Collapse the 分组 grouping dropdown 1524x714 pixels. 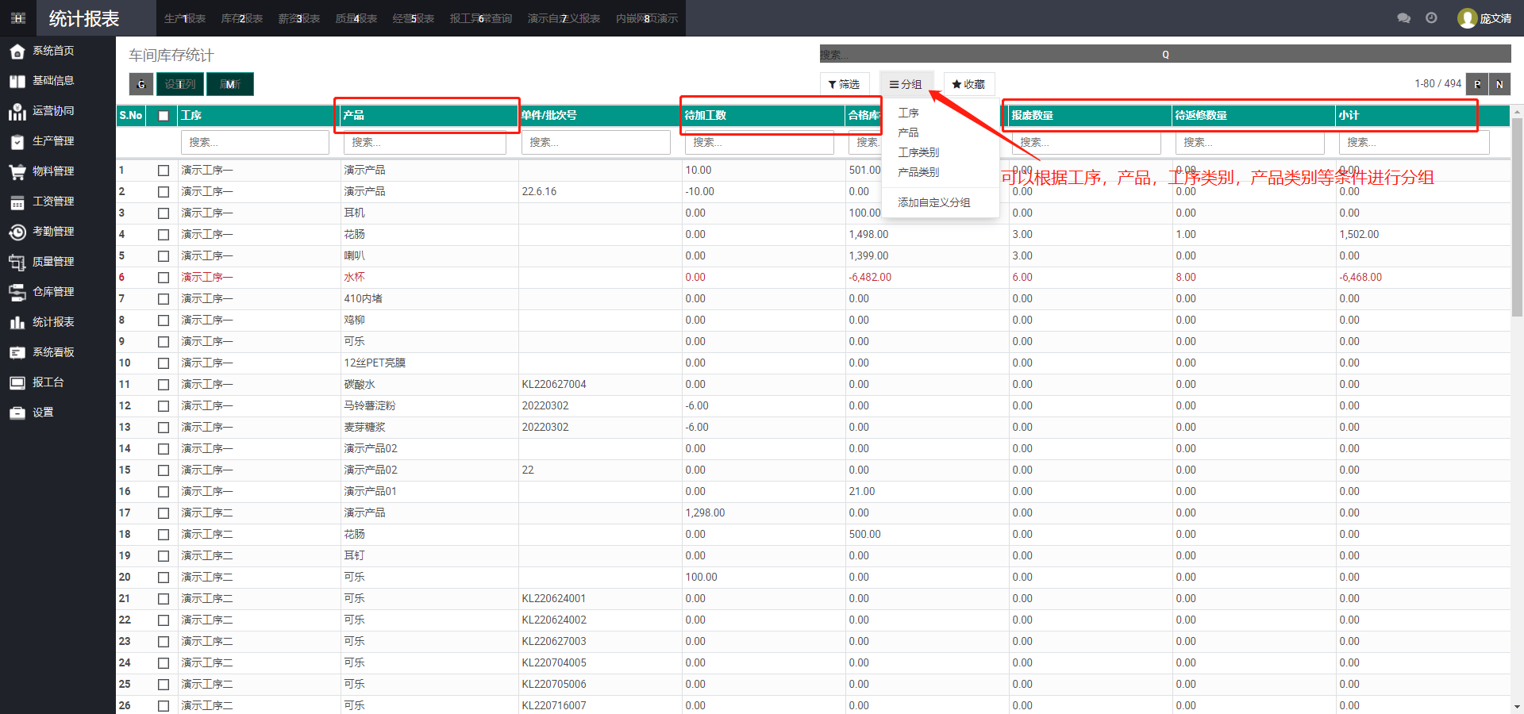(906, 84)
